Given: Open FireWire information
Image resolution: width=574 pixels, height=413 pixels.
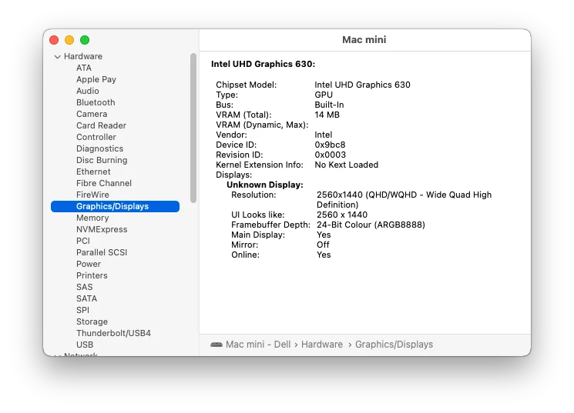Looking at the screenshot, I should click(92, 195).
